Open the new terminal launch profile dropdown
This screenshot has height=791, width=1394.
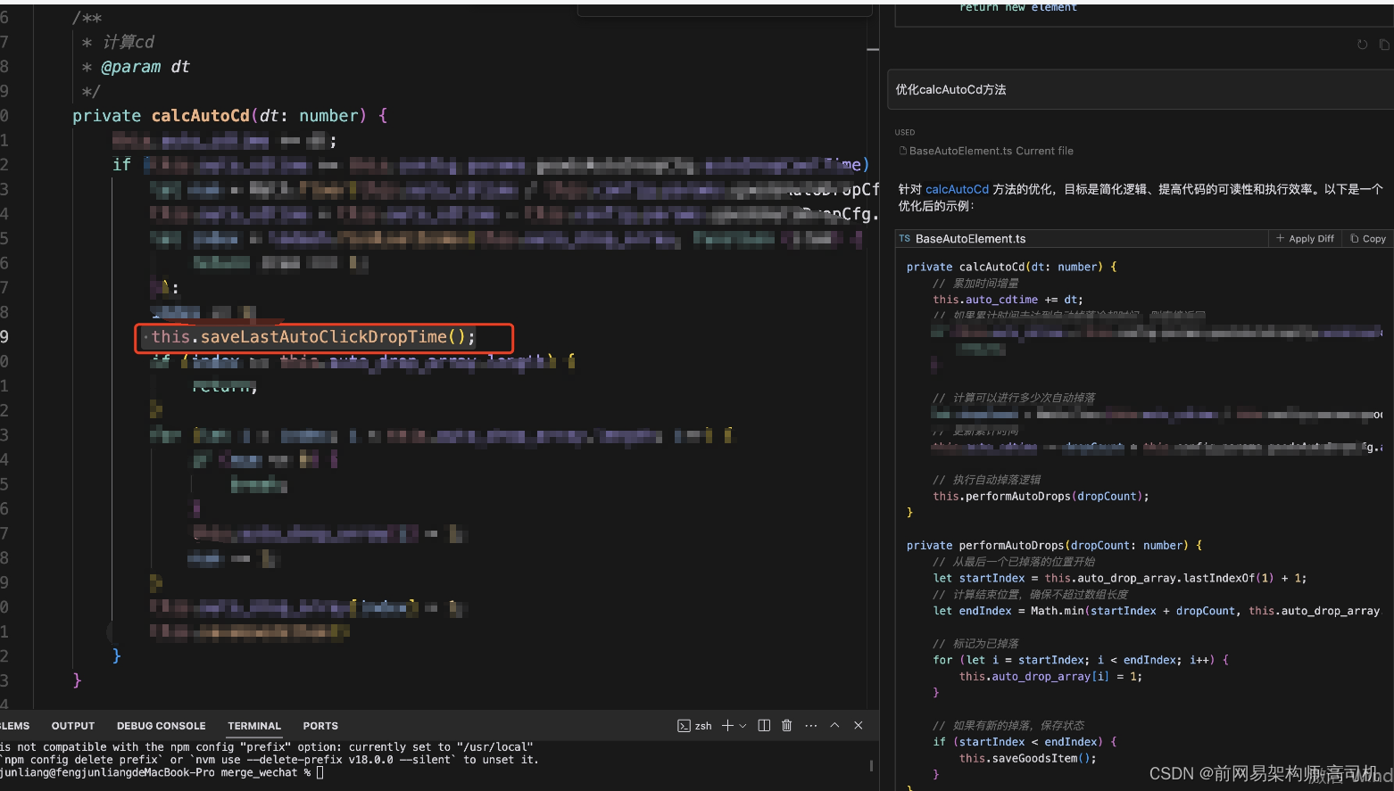pyautogui.click(x=743, y=726)
